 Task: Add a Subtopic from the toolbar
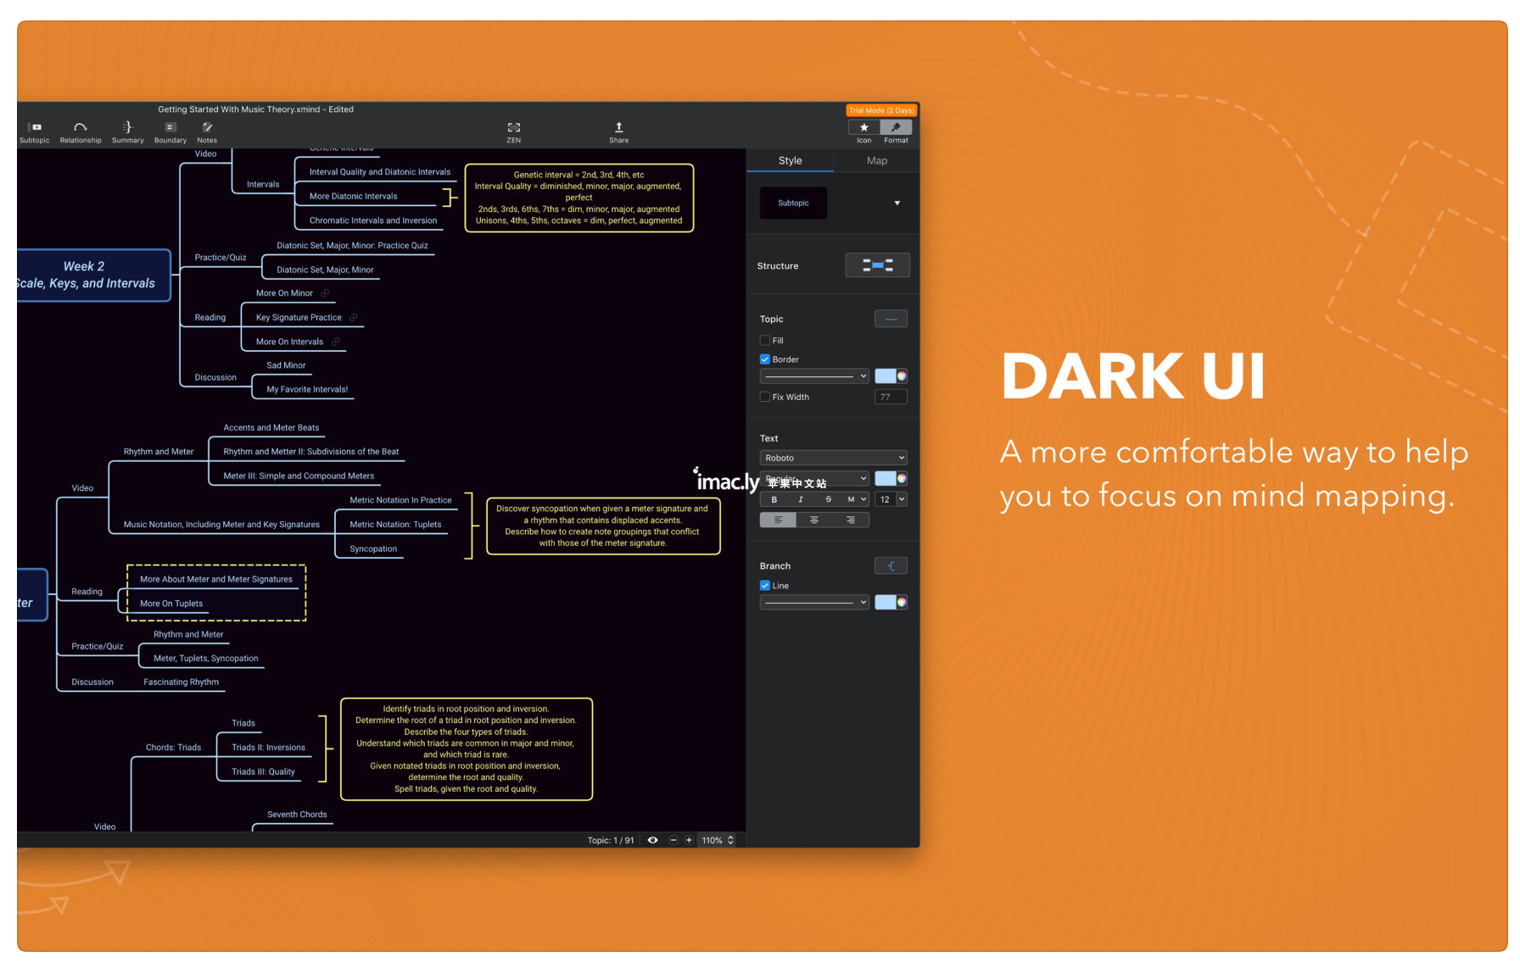click(x=35, y=132)
